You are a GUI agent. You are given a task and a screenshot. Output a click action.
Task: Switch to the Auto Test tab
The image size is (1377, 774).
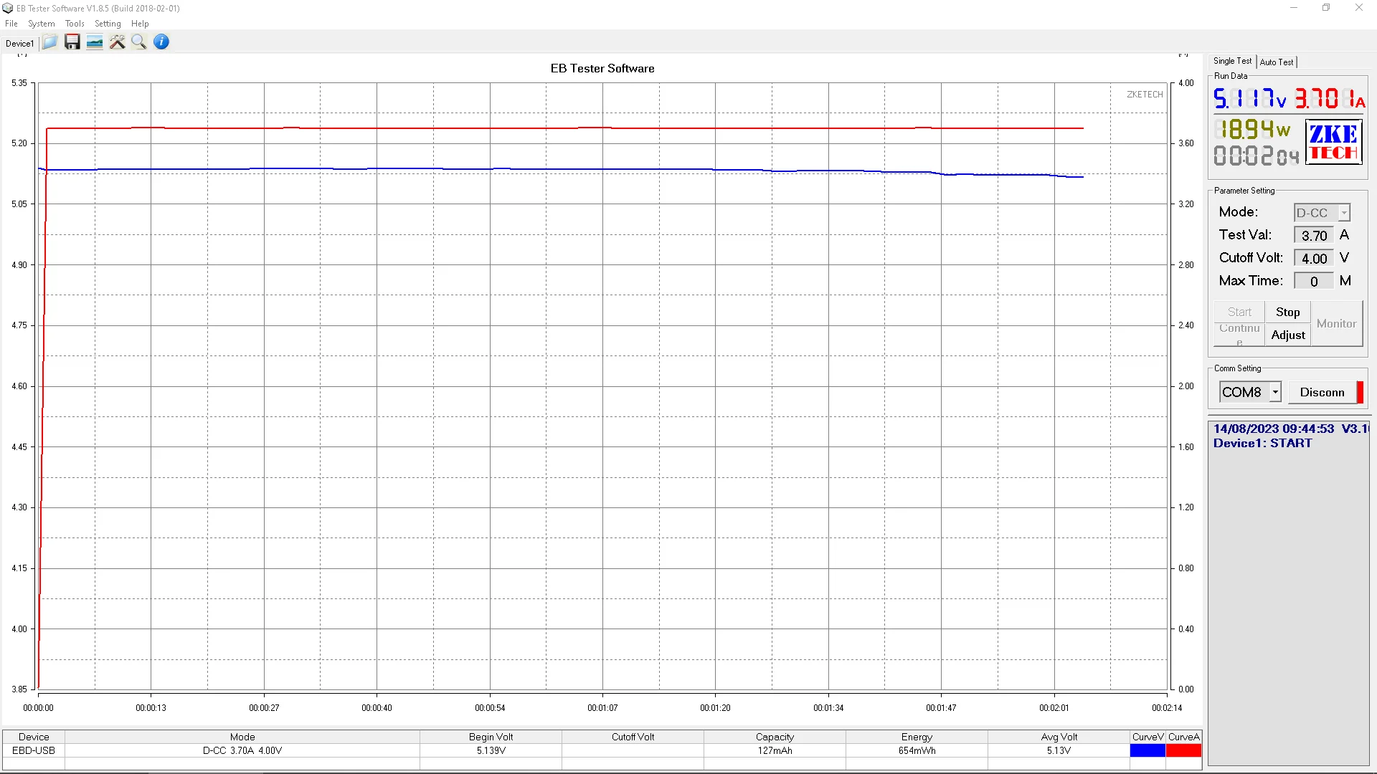[1277, 62]
